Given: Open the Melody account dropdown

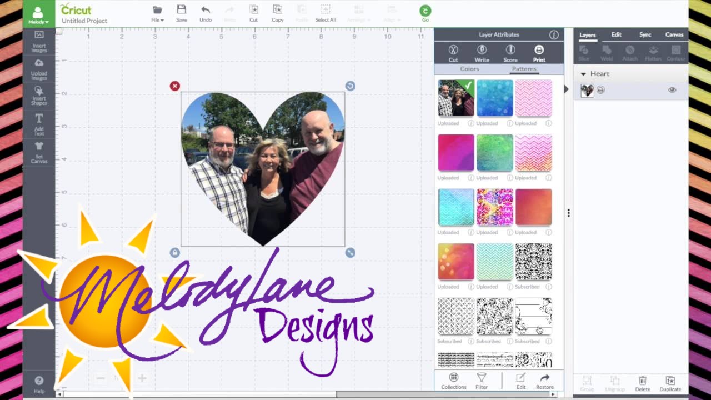Looking at the screenshot, I should coord(39,15).
